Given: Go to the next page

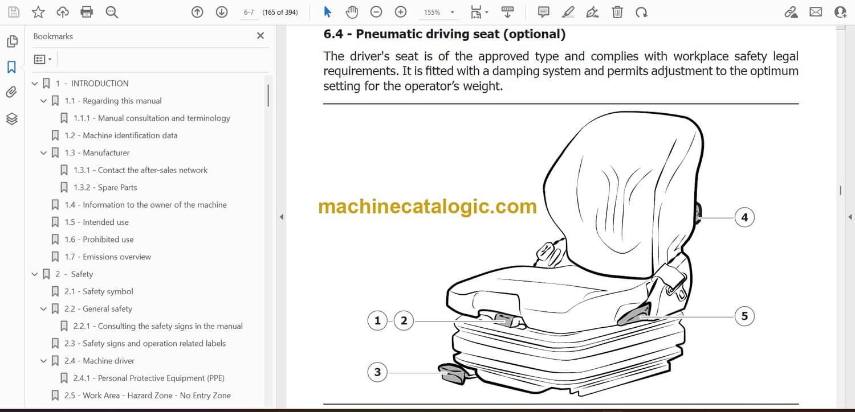Looking at the screenshot, I should 222,12.
